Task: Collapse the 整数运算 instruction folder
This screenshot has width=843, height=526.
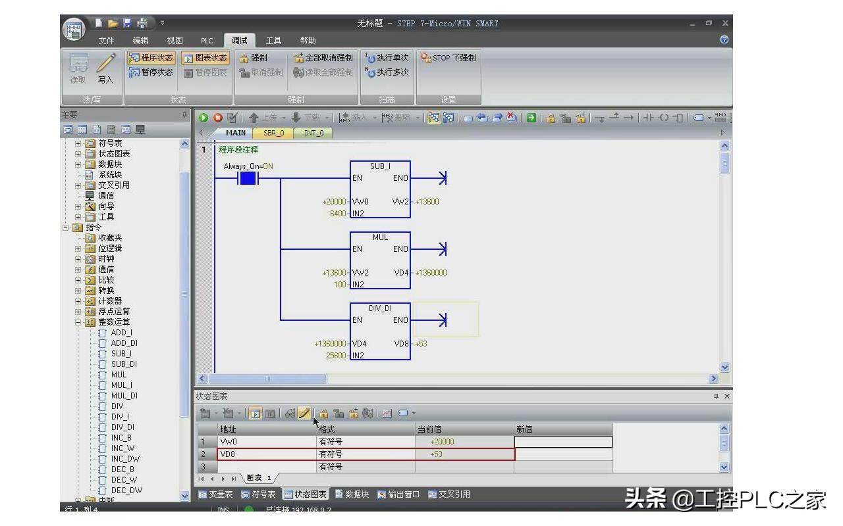Action: click(79, 322)
